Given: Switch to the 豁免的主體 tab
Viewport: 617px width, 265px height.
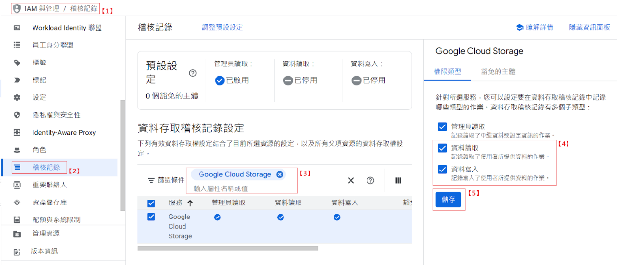Looking at the screenshot, I should pos(498,72).
